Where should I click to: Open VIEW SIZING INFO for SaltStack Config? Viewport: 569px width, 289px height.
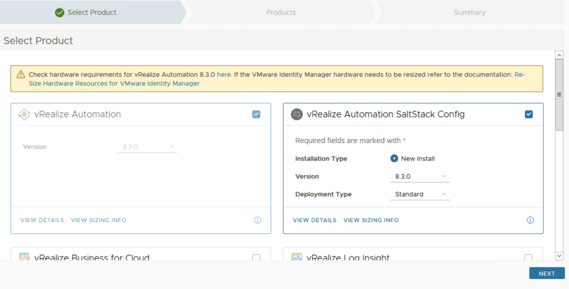(x=371, y=220)
